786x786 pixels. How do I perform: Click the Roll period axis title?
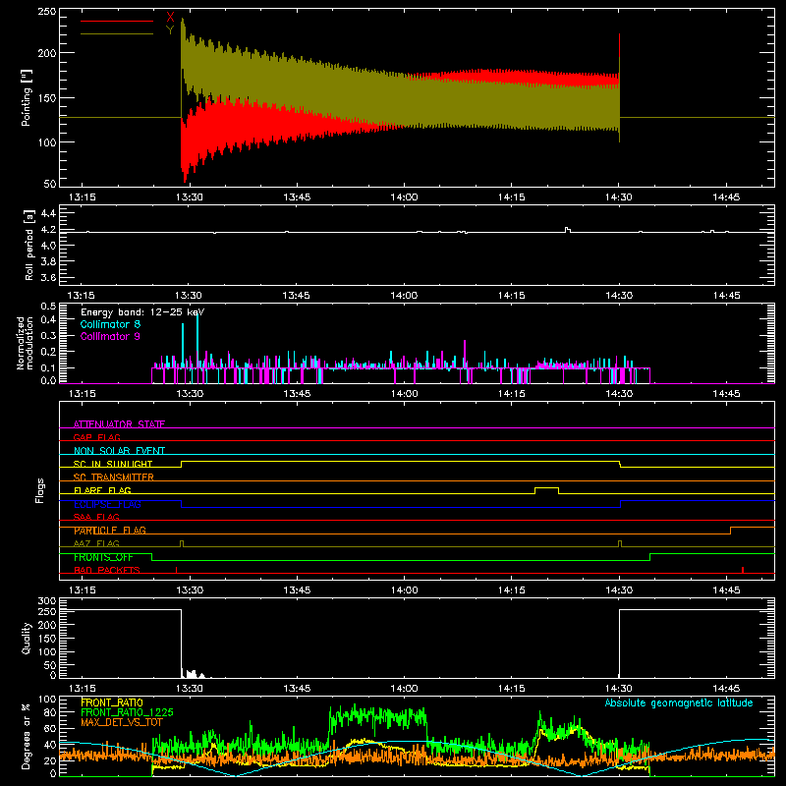(x=28, y=245)
